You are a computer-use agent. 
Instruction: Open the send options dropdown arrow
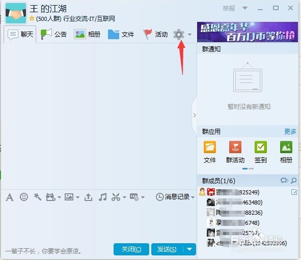189,249
